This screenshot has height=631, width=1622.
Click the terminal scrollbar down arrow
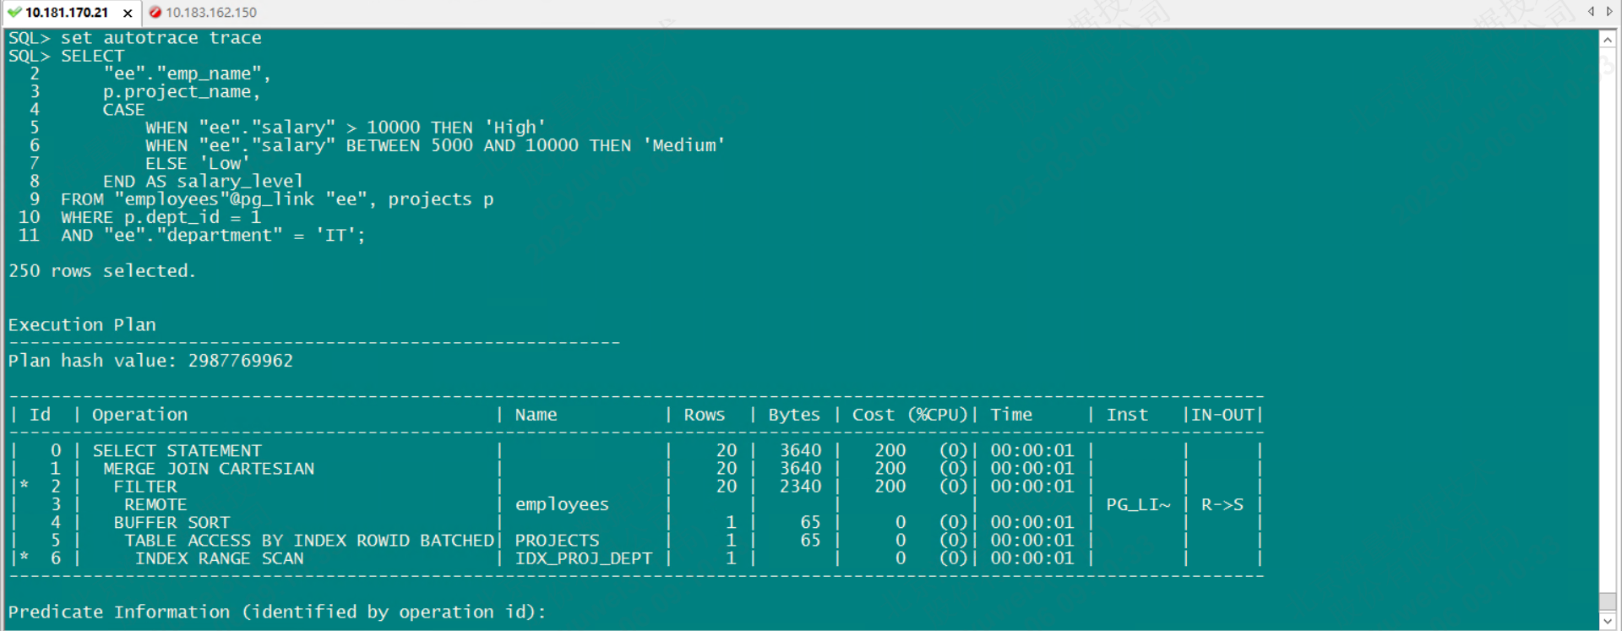click(1608, 621)
